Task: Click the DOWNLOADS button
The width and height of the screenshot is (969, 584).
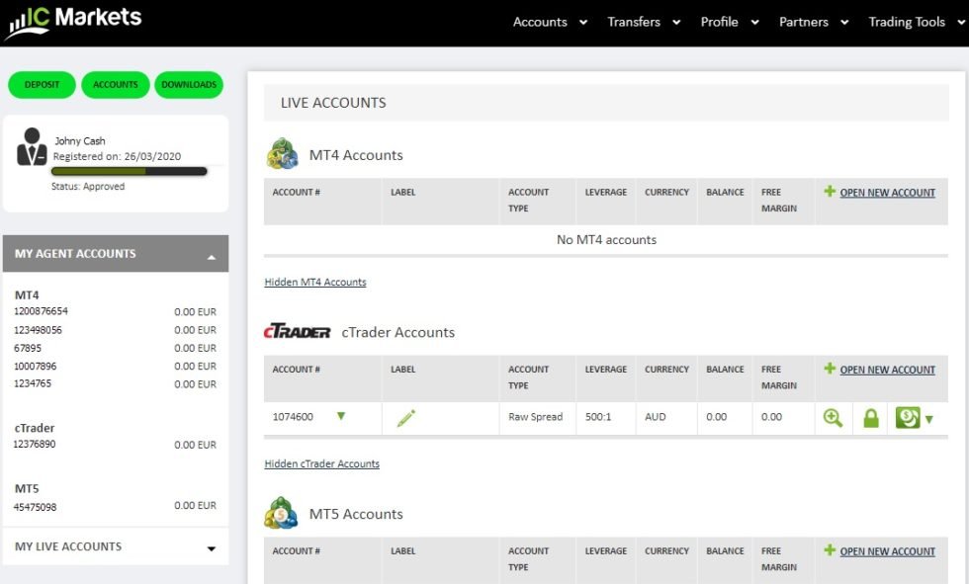Action: (189, 84)
